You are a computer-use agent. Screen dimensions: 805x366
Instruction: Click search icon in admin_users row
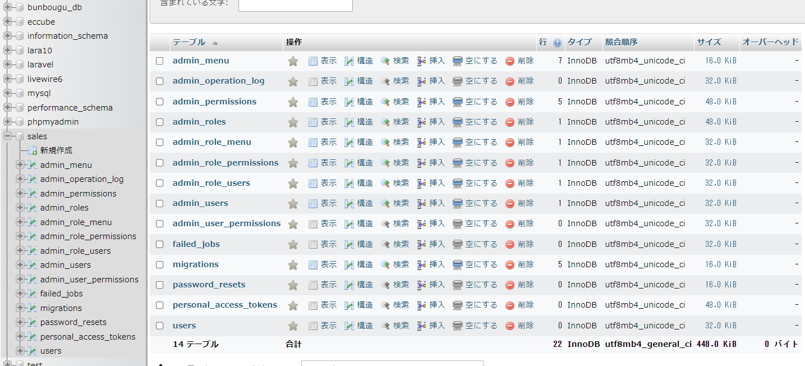point(385,204)
